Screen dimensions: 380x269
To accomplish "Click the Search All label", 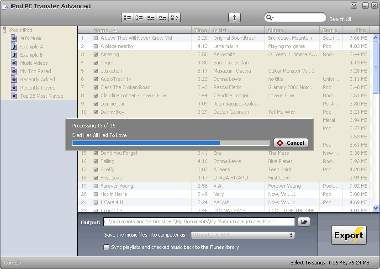I will point(340,19).
